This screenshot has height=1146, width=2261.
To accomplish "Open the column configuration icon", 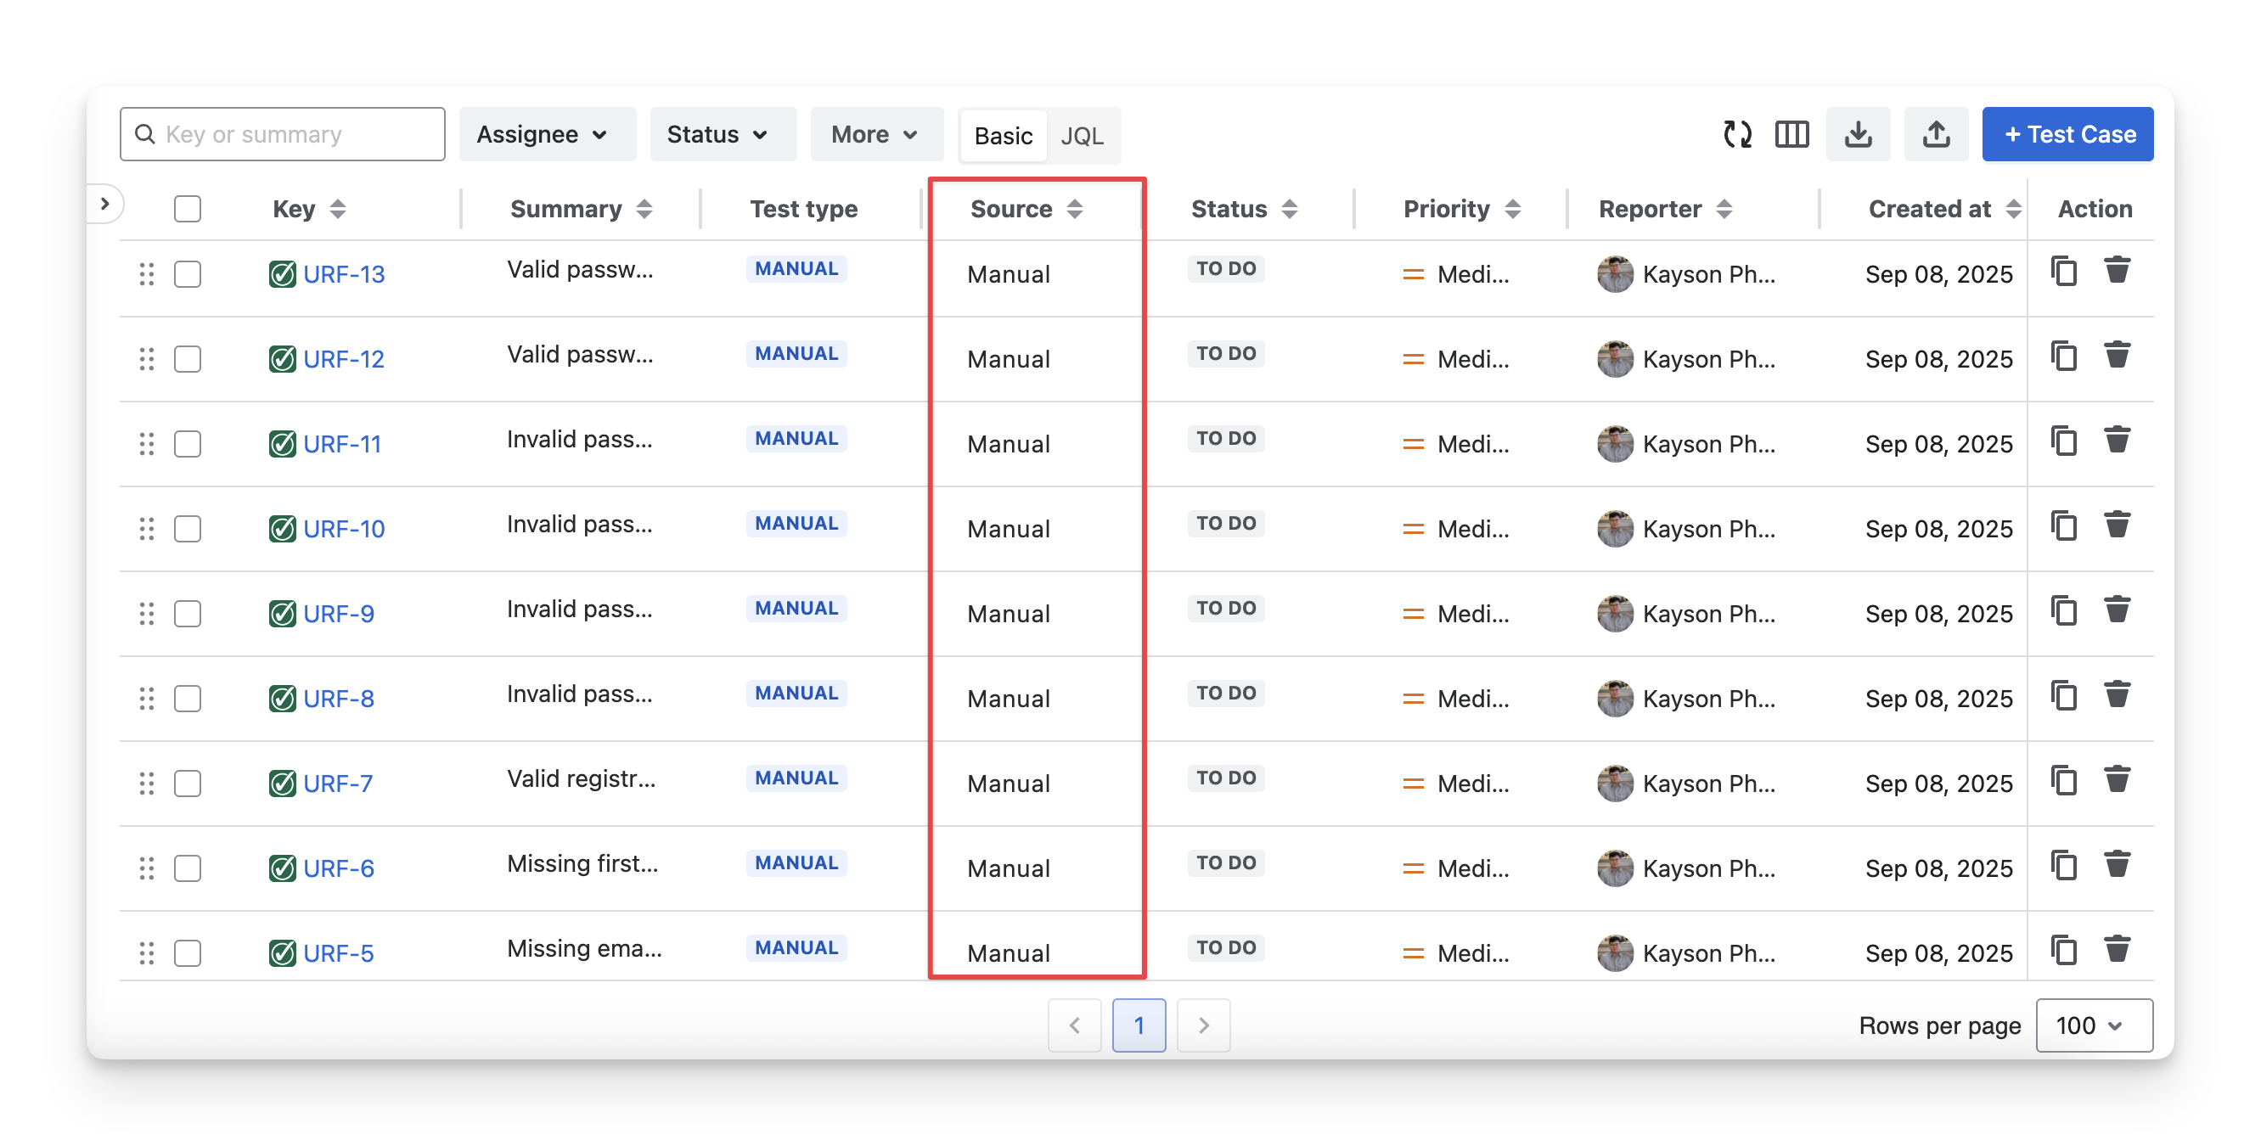I will click(x=1791, y=134).
